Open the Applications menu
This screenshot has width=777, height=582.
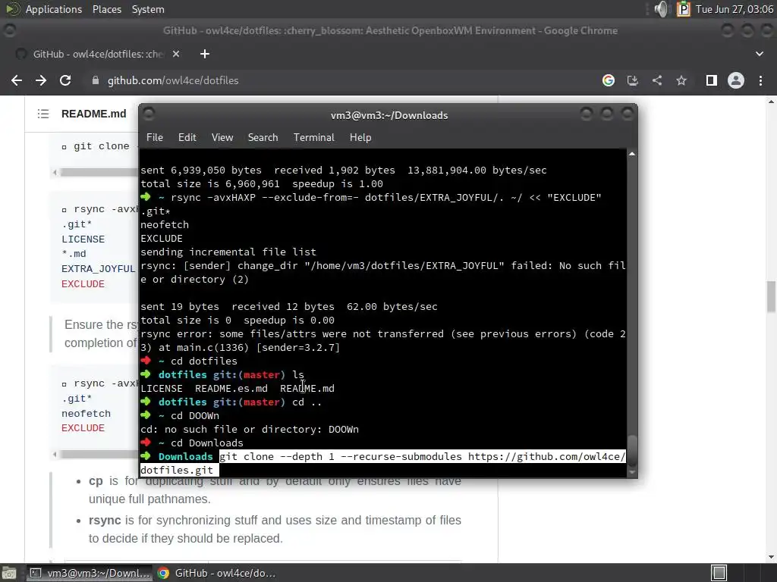(54, 9)
